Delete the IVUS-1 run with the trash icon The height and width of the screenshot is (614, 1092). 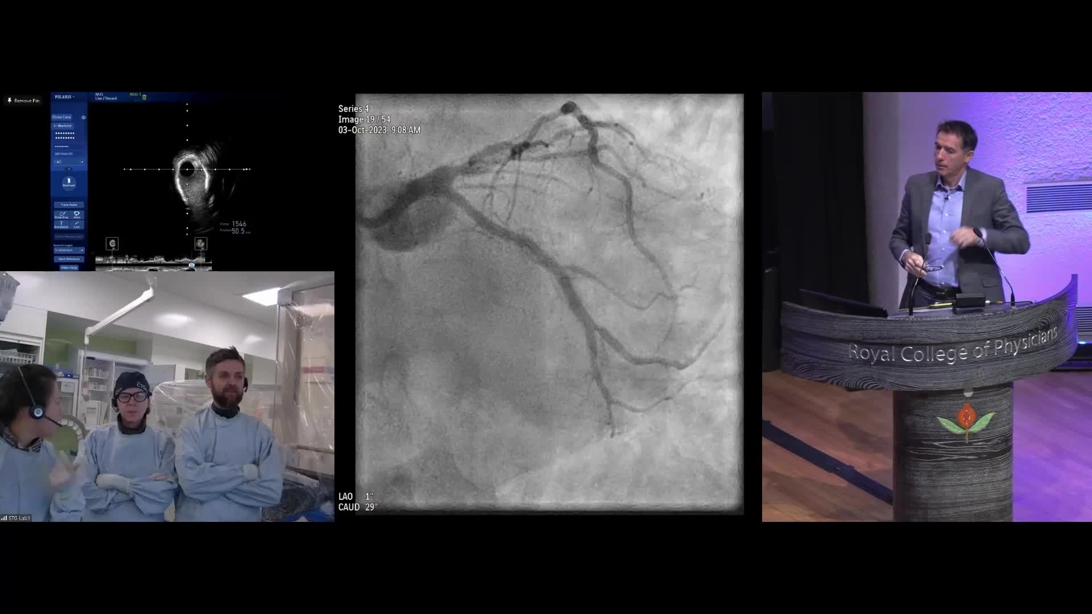tap(144, 97)
